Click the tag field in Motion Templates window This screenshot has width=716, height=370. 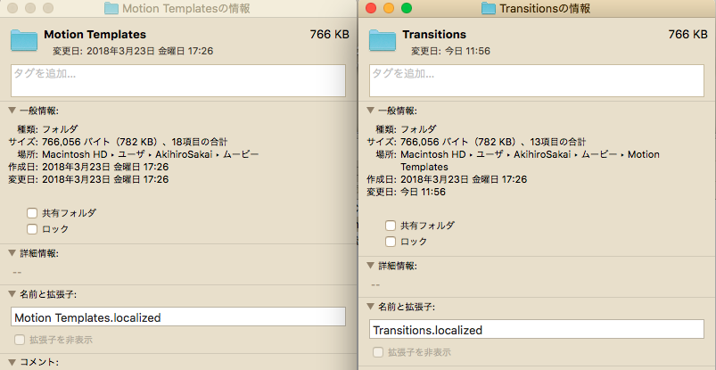pyautogui.click(x=177, y=80)
